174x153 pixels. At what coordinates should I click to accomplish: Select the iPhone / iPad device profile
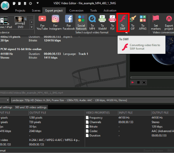click(6, 22)
